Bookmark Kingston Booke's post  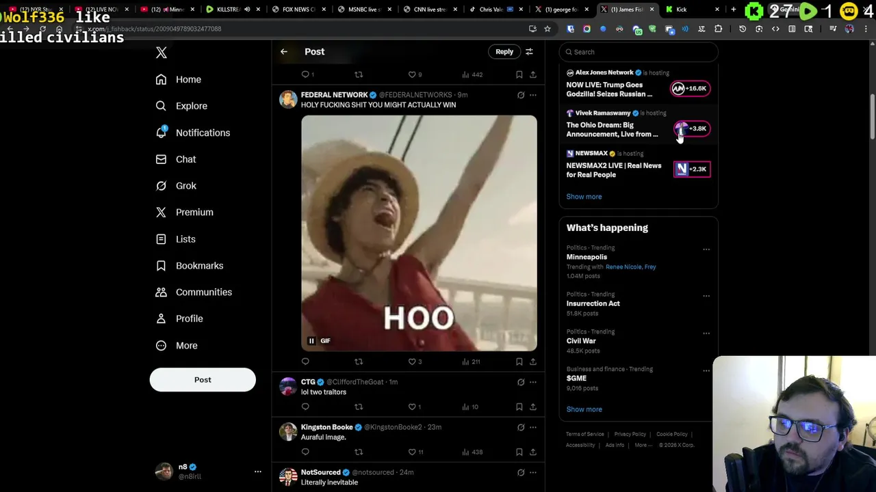519,452
